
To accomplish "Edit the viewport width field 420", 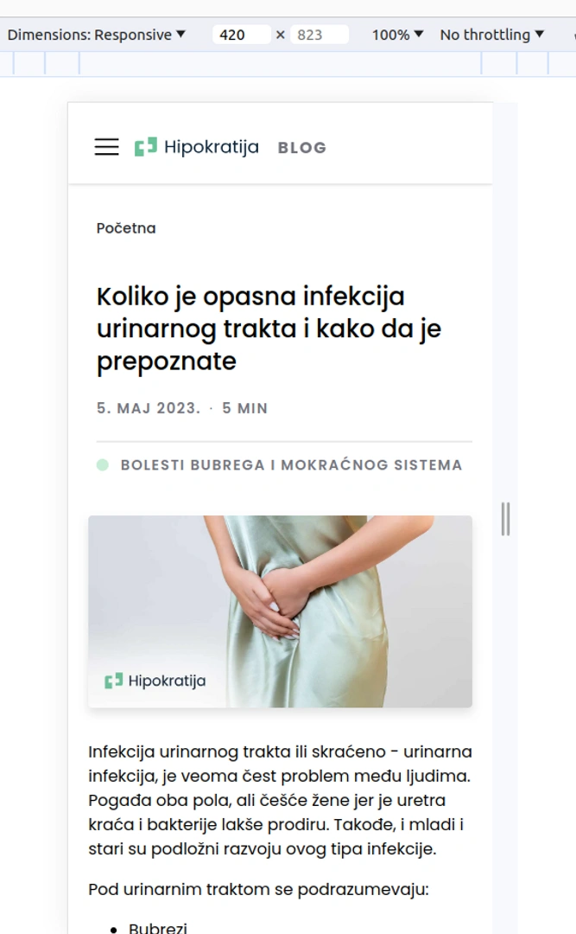I will pos(241,35).
